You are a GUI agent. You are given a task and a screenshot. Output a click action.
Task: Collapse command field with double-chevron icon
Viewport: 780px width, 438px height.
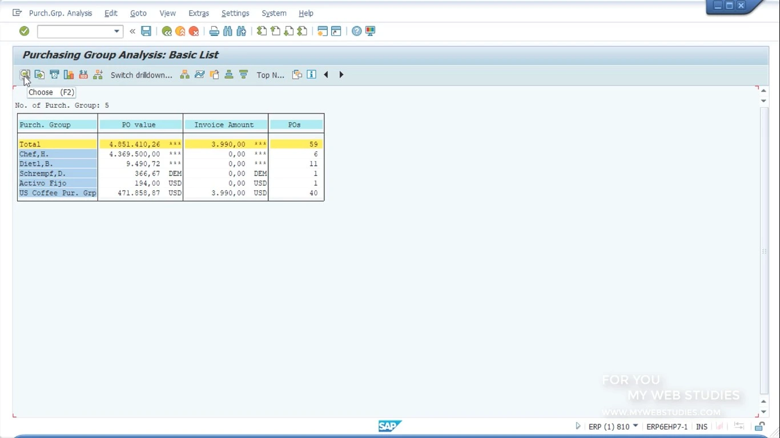132,31
